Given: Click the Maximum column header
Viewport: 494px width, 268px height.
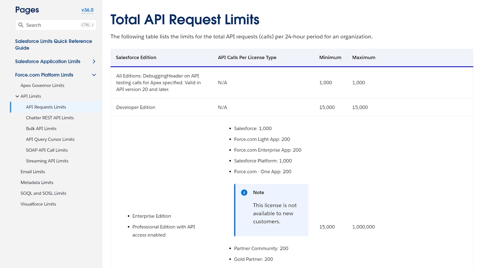Looking at the screenshot, I should point(364,57).
